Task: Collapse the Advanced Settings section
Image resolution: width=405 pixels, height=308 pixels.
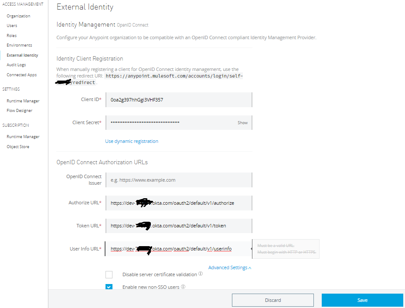Action: 230,267
